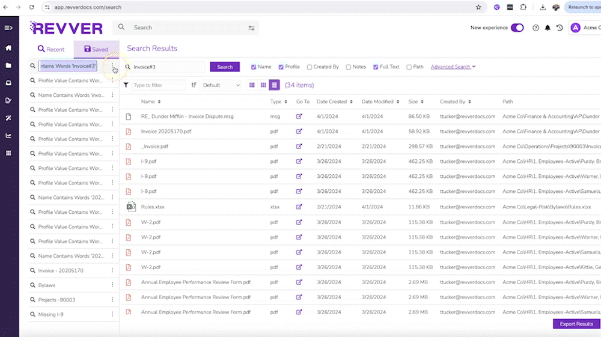
Task: Open the Acme account avatar
Action: click(575, 28)
